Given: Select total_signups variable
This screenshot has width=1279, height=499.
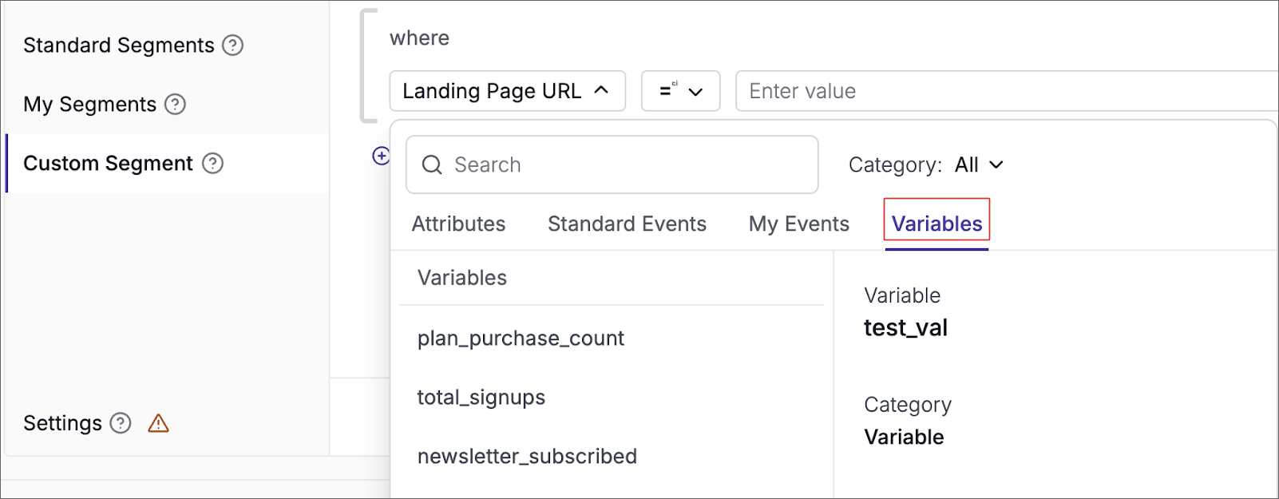Looking at the screenshot, I should (x=481, y=398).
